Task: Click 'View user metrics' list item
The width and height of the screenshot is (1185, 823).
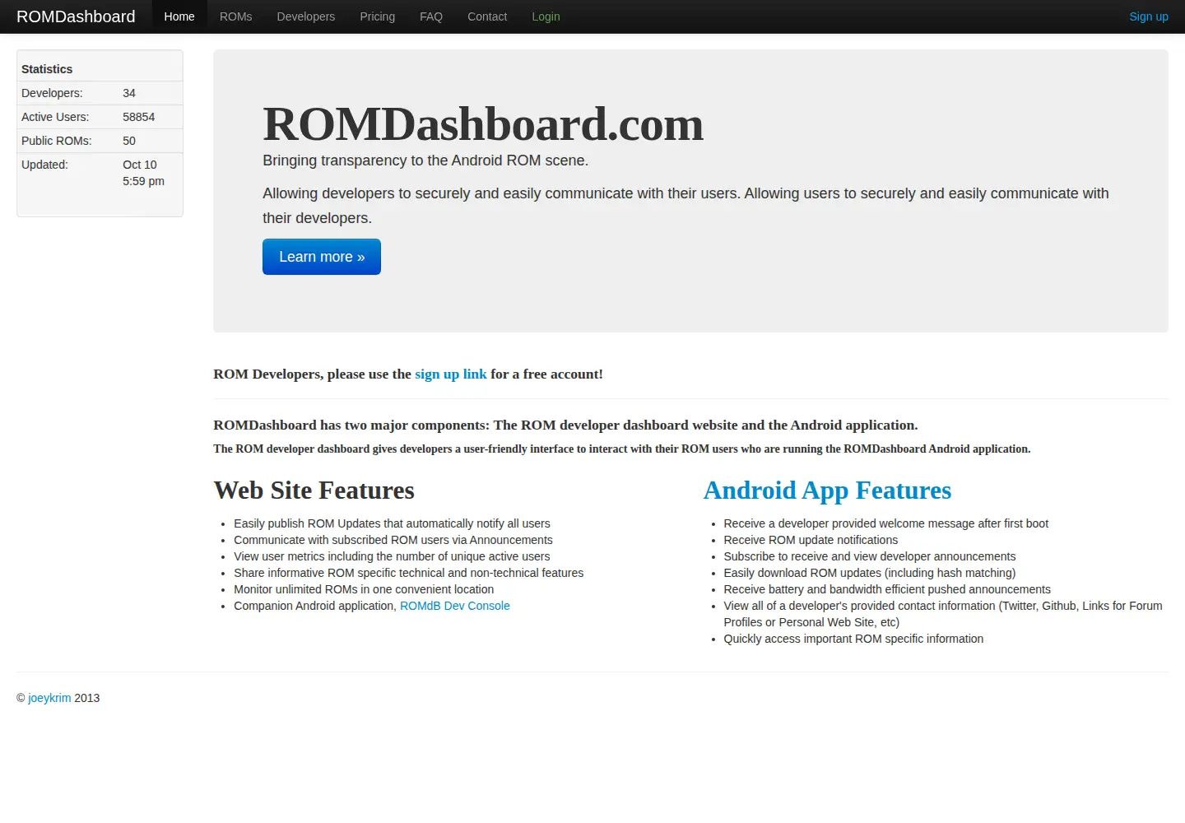Action: click(x=392, y=556)
